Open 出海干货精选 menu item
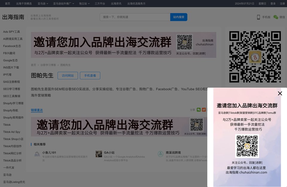 (x=24, y=4)
